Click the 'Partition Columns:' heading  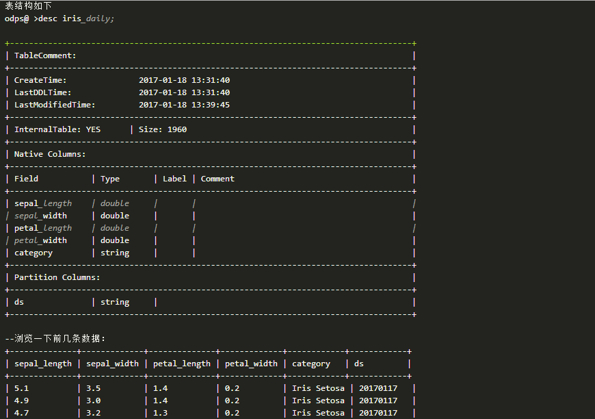(57, 277)
